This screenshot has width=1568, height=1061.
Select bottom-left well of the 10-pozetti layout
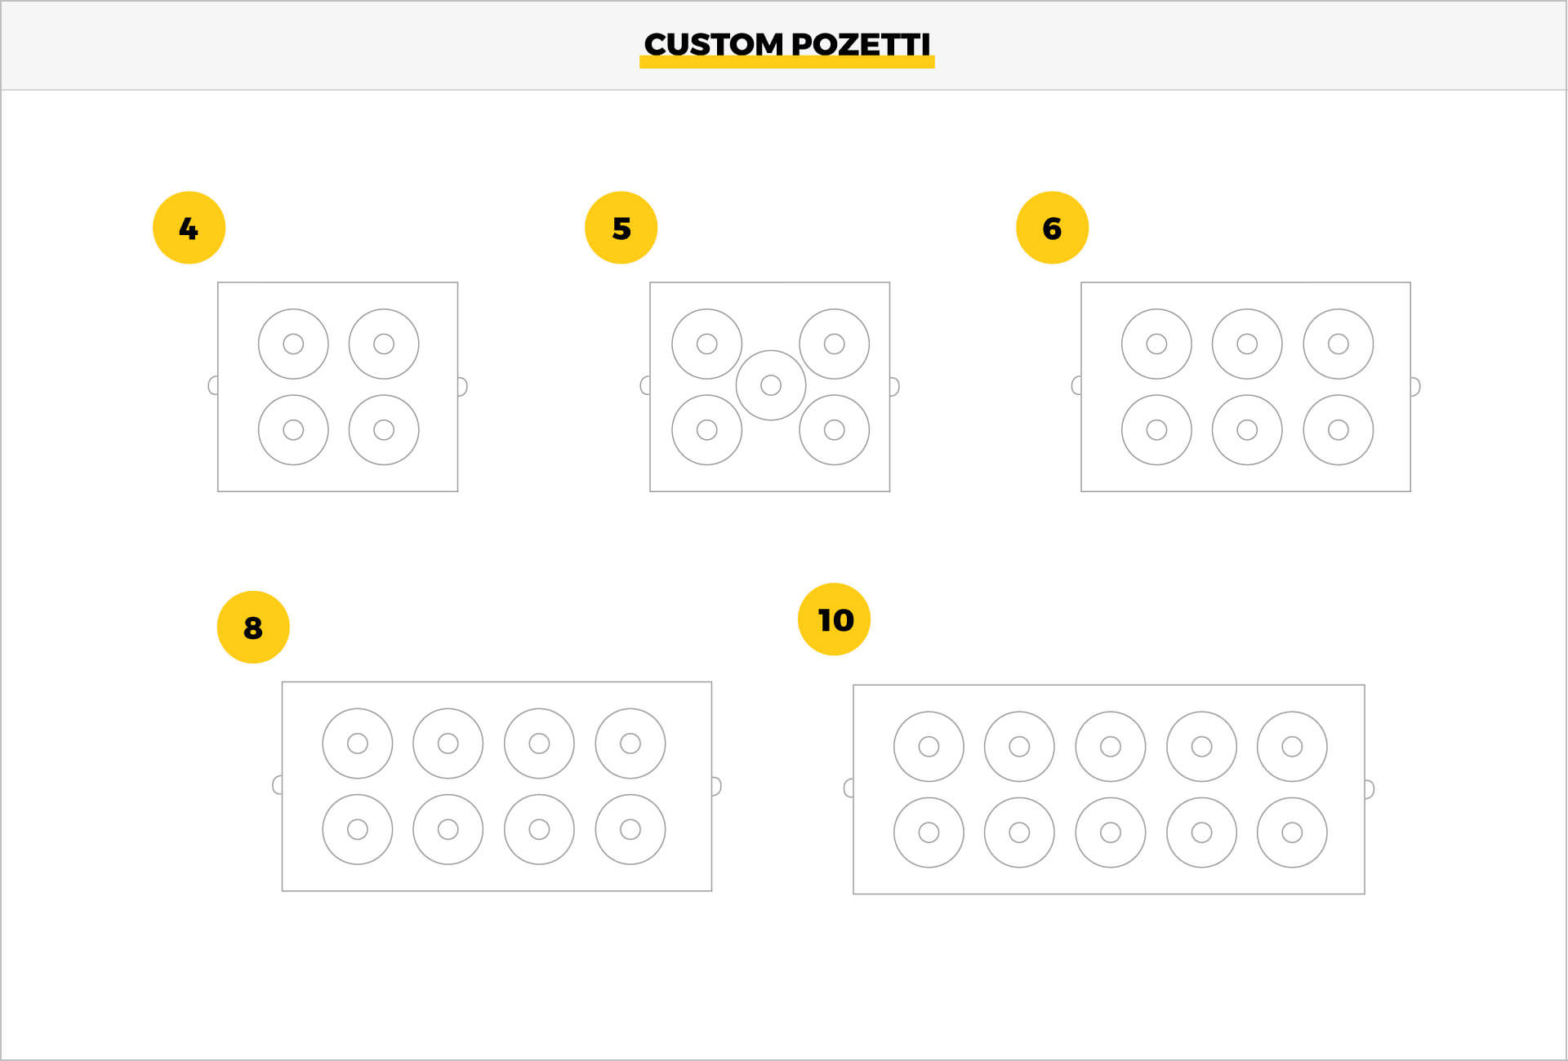[929, 832]
